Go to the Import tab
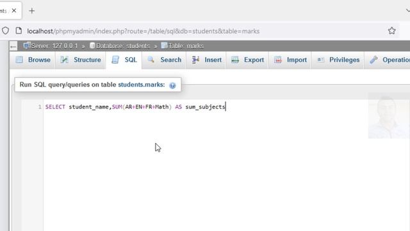Screen dimensions: 410x231 click(290, 60)
